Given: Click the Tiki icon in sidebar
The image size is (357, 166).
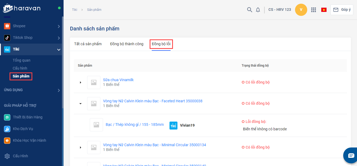Looking at the screenshot, I should click(x=7, y=49).
